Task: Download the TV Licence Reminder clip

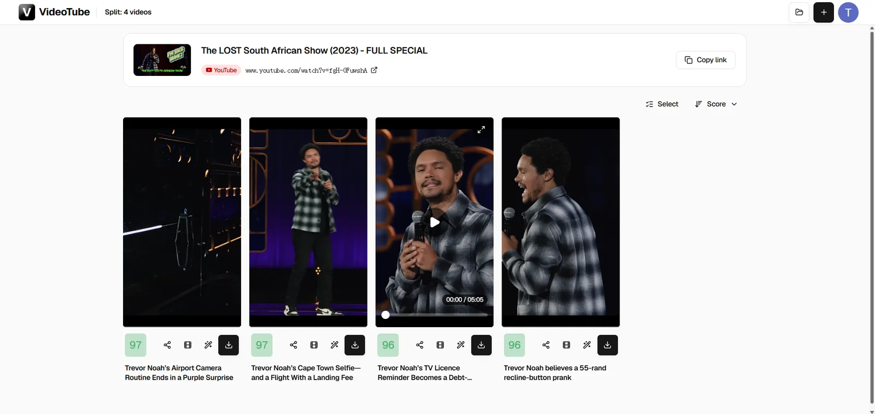Action: point(481,345)
